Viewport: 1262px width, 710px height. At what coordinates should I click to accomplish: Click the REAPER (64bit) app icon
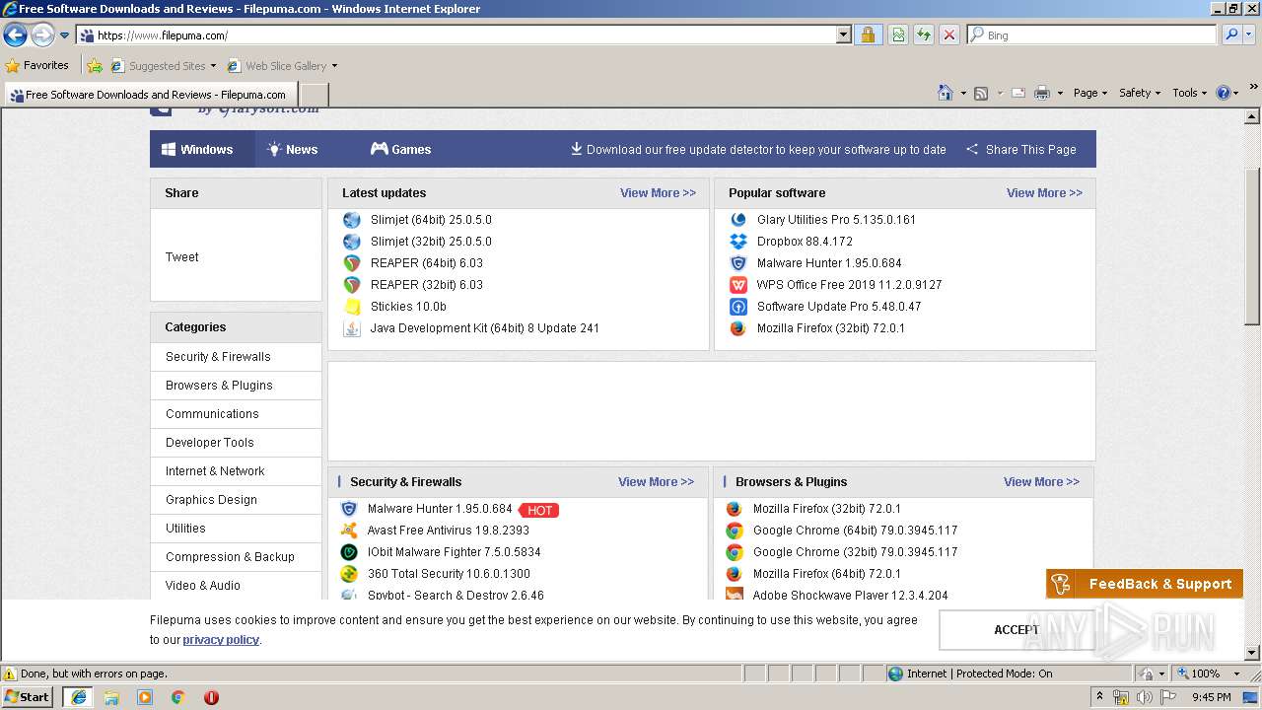coord(352,263)
